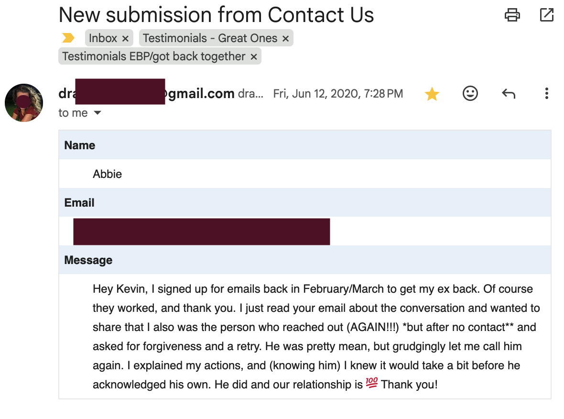
Task: Open Testimonials EBP/got back together label
Action: tap(153, 56)
